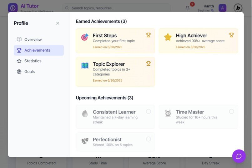
Task: Click the trophy on Topic Explorer card
Action: point(149,64)
